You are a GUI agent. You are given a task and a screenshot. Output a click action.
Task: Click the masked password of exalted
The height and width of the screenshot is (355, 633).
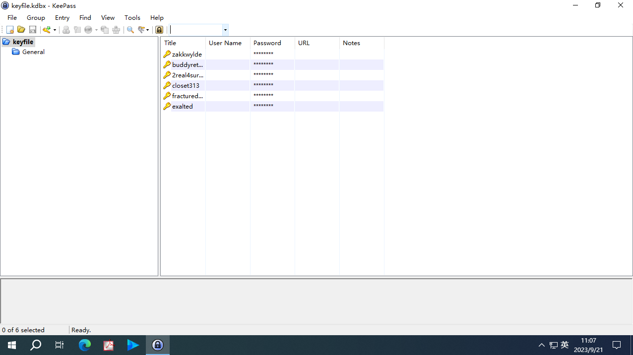(263, 106)
